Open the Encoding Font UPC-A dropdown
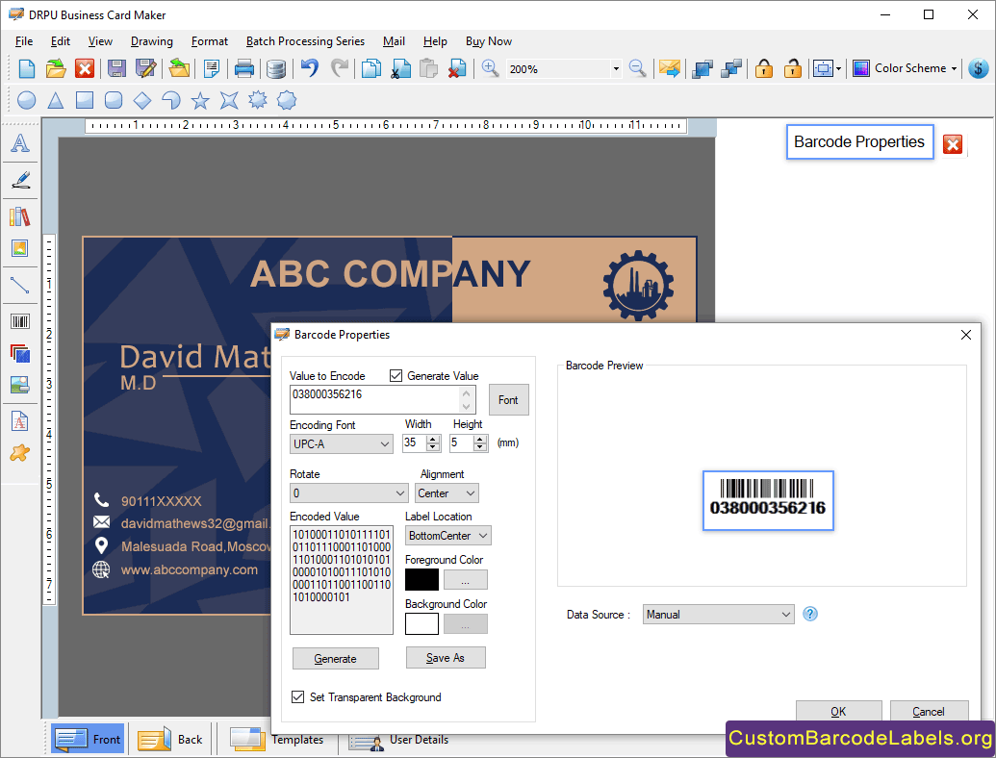This screenshot has width=996, height=758. 341,443
